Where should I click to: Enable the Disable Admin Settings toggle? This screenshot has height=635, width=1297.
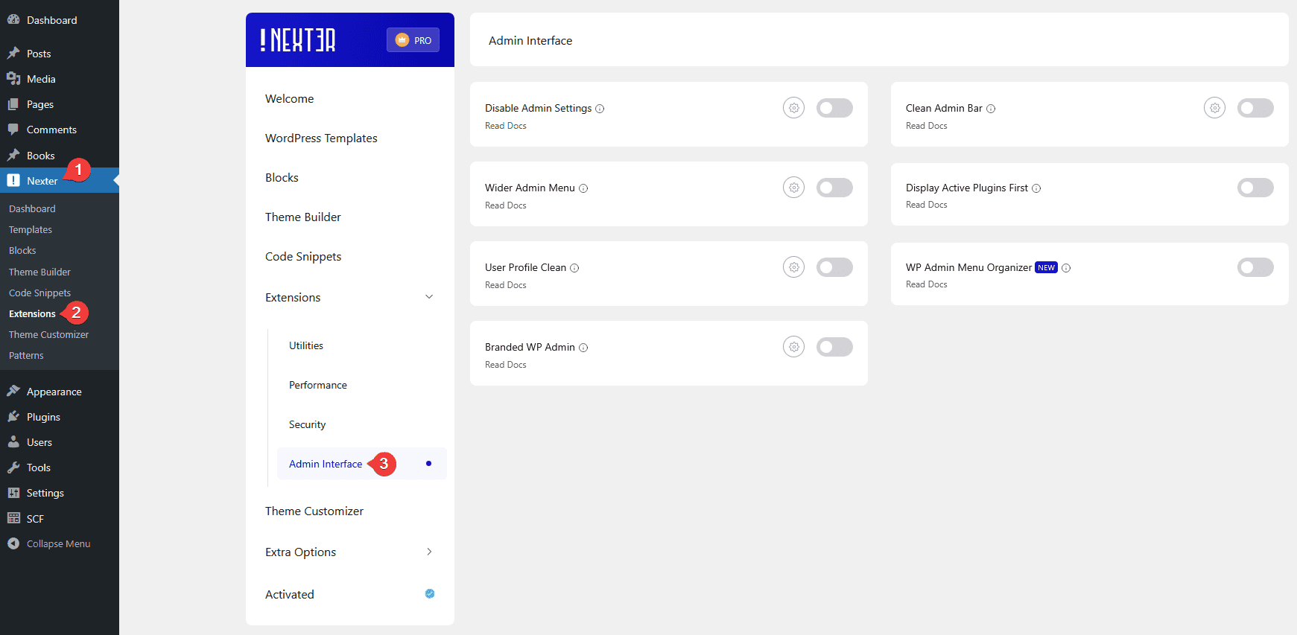[834, 108]
